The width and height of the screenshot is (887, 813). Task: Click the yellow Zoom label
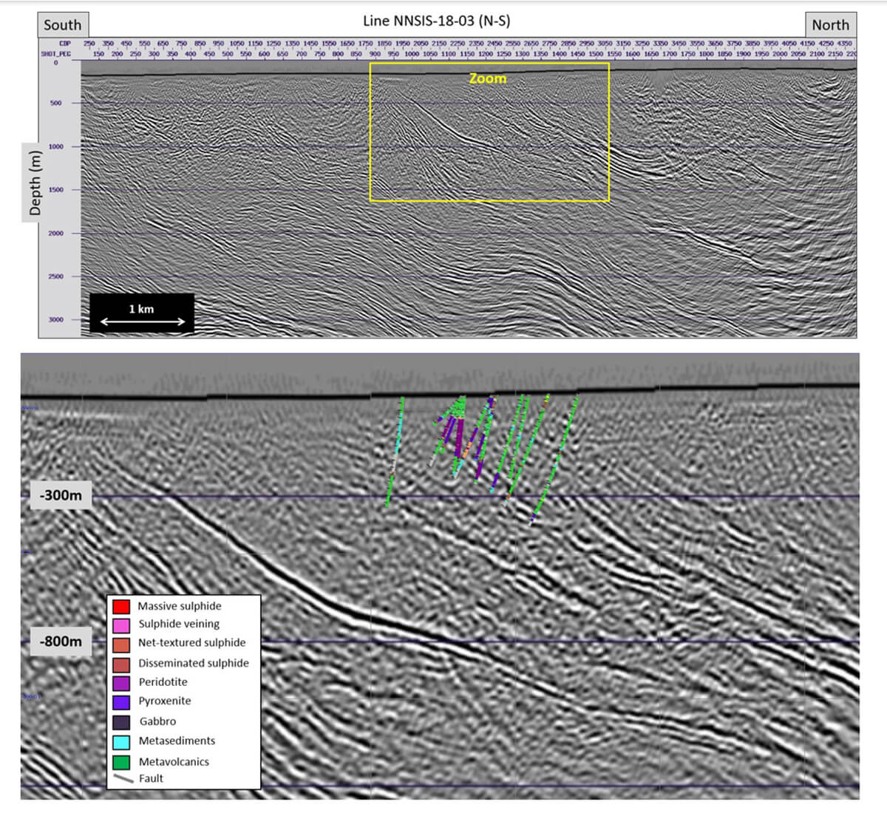click(488, 78)
